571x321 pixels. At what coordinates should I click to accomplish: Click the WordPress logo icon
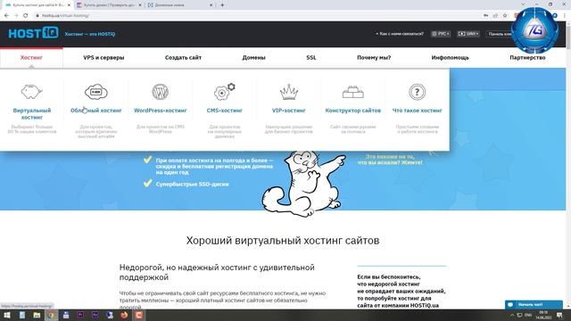coord(161,92)
